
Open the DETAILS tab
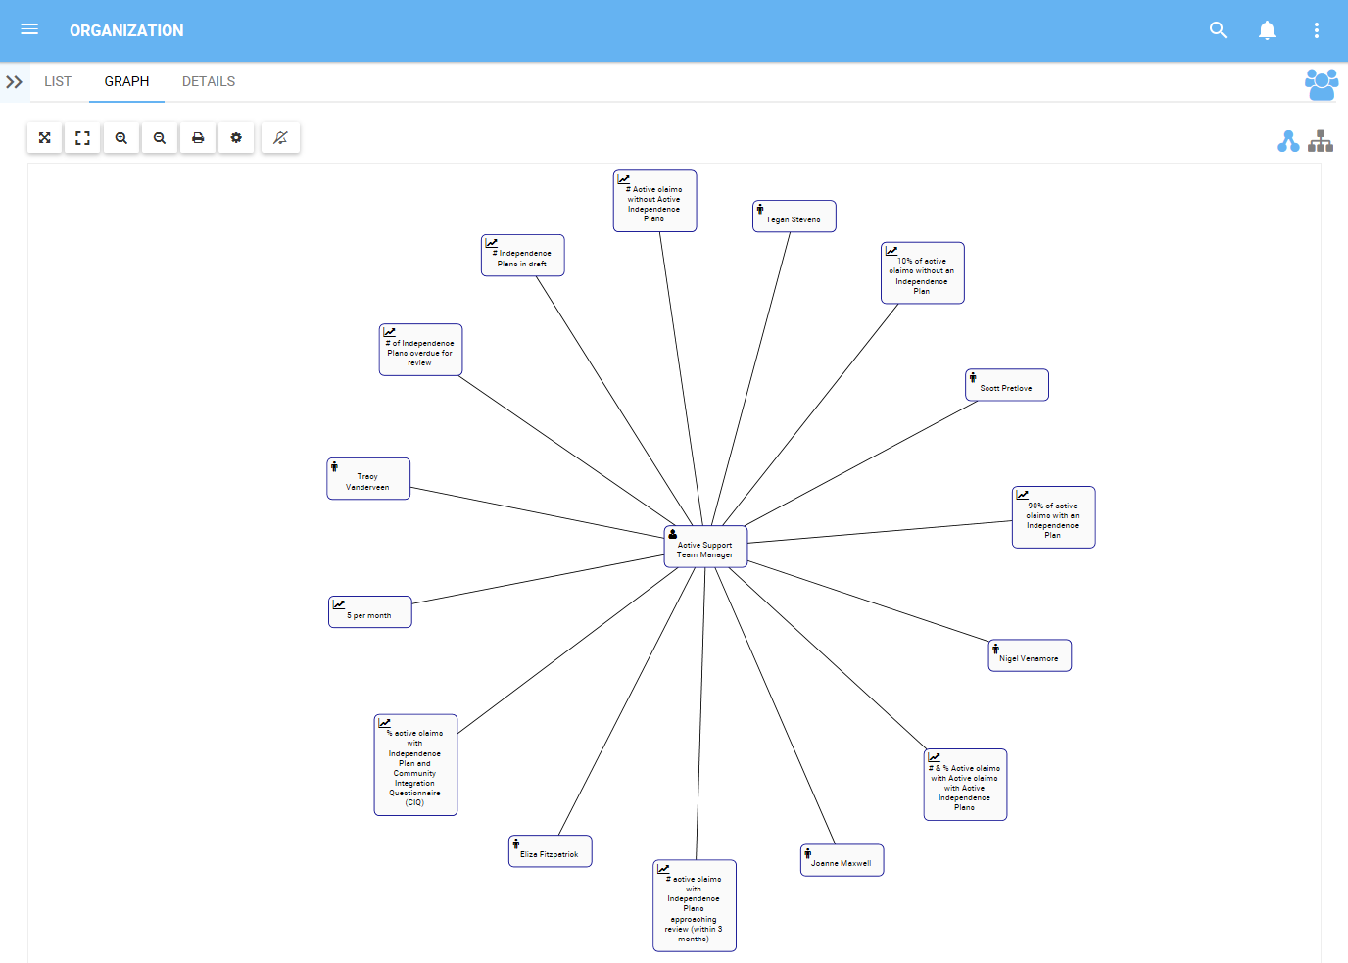point(209,82)
